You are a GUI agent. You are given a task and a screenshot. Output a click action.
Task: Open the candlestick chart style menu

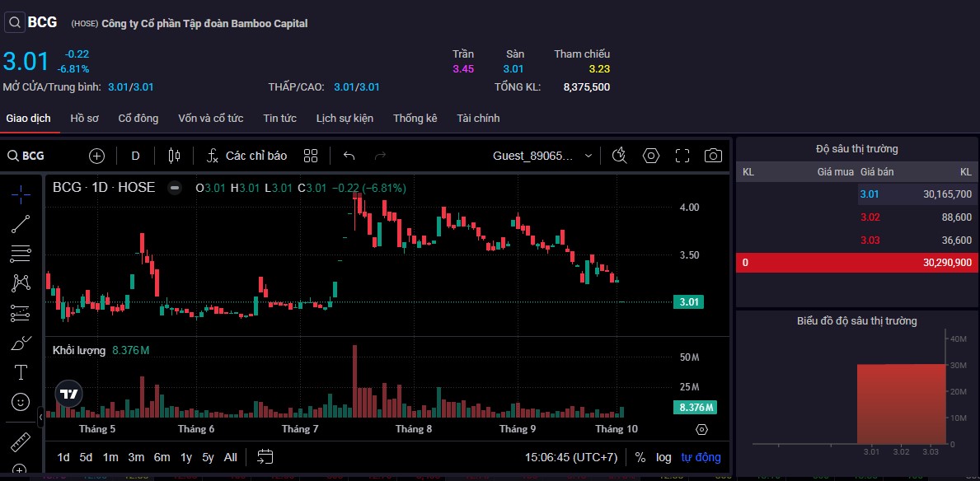(173, 156)
